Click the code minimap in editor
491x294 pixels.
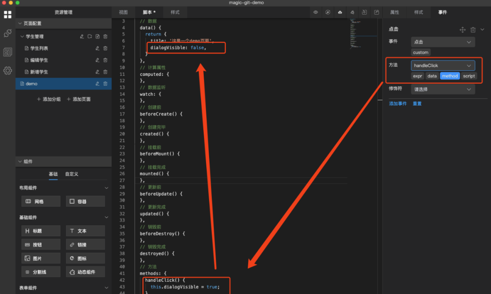click(x=363, y=34)
